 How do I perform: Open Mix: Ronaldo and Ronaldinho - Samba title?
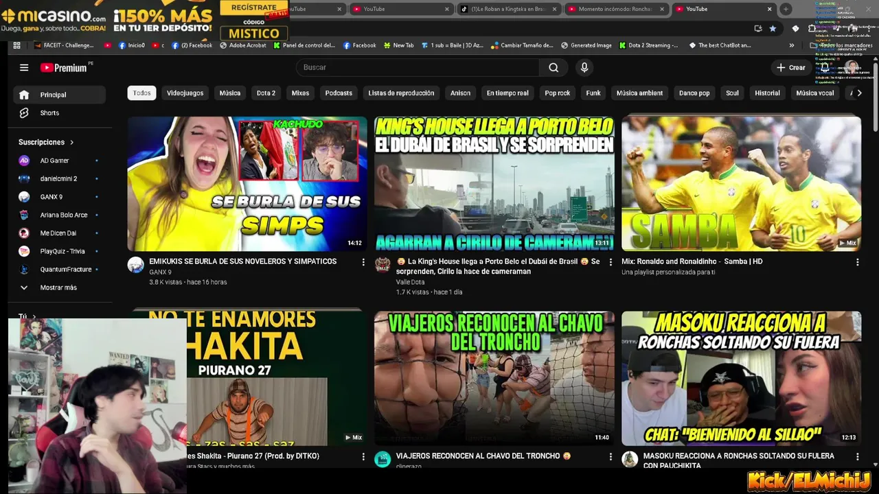(692, 261)
